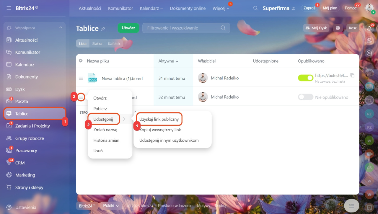
Task: Click the round list button at bottom right
Action: [x=351, y=205]
